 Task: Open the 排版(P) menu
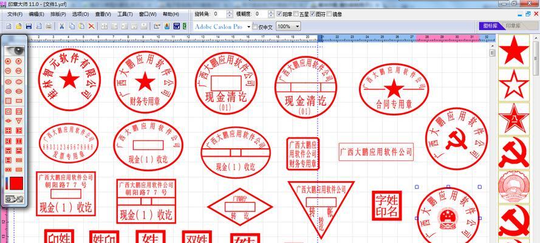(x=58, y=14)
